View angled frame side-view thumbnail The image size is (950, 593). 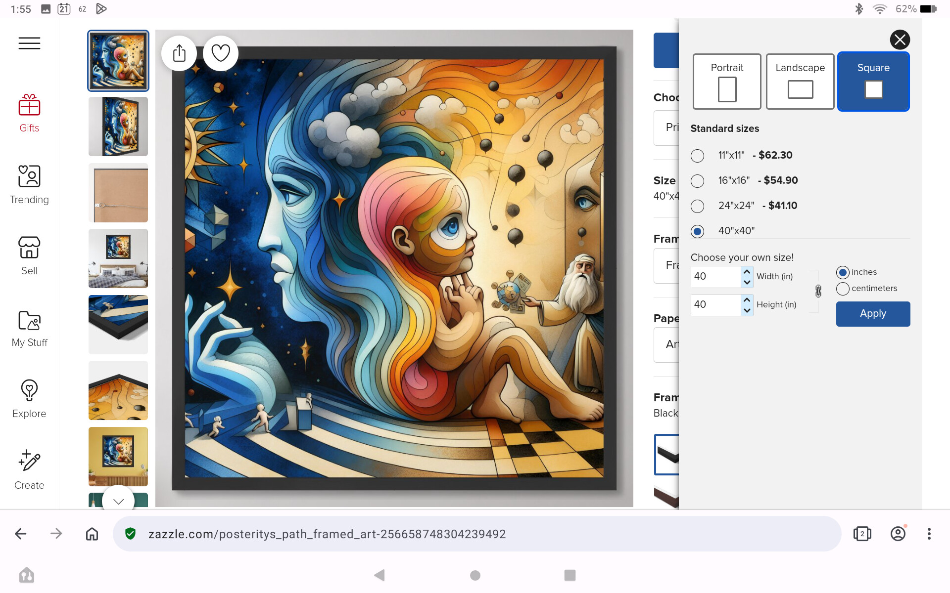click(118, 127)
